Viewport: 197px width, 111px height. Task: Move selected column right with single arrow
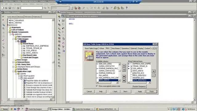[x=124, y=66]
